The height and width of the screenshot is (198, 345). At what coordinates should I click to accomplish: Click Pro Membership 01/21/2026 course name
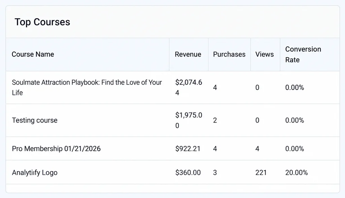56,149
